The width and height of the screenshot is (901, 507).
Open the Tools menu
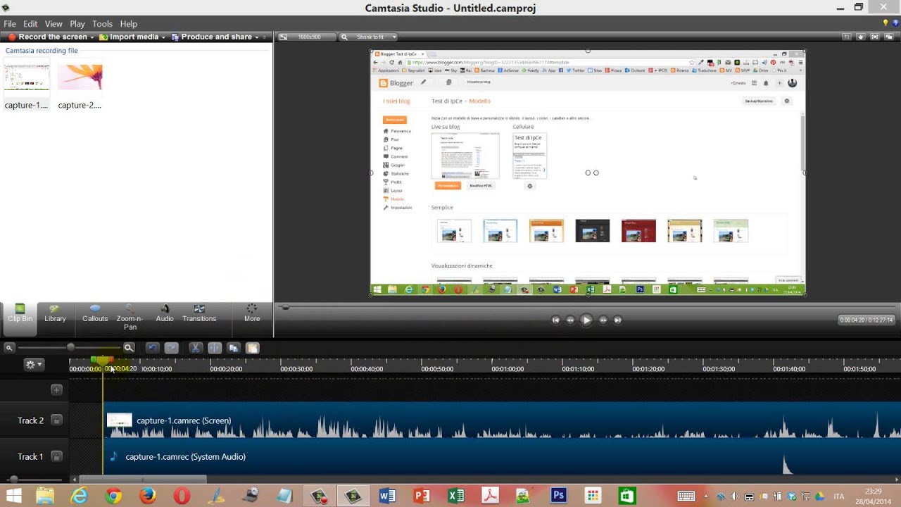coord(102,24)
